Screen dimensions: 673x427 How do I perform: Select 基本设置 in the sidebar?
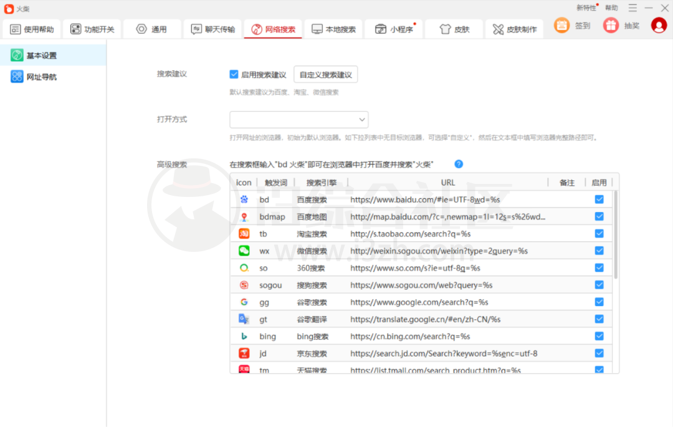(x=53, y=55)
